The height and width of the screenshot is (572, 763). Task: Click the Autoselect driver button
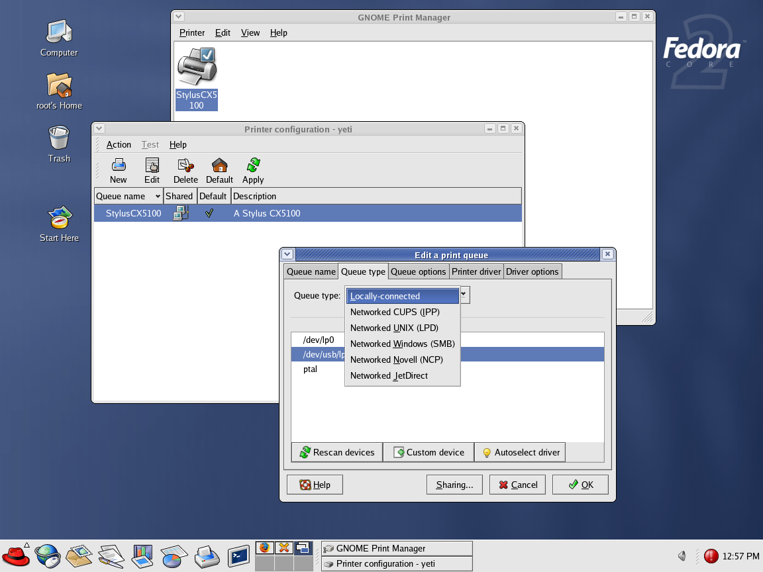(520, 452)
